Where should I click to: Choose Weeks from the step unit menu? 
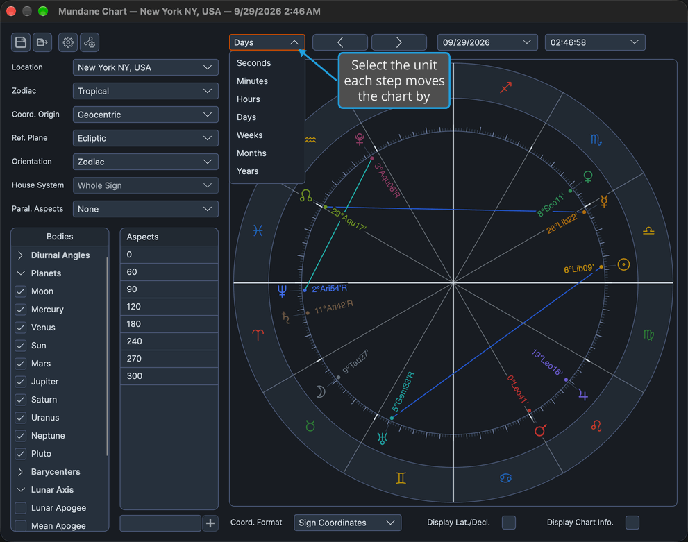click(267, 135)
